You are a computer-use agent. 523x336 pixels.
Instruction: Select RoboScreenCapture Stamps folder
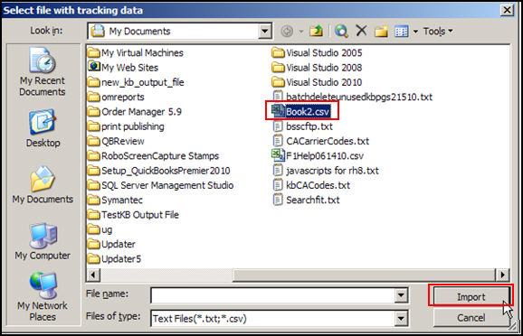pos(153,155)
